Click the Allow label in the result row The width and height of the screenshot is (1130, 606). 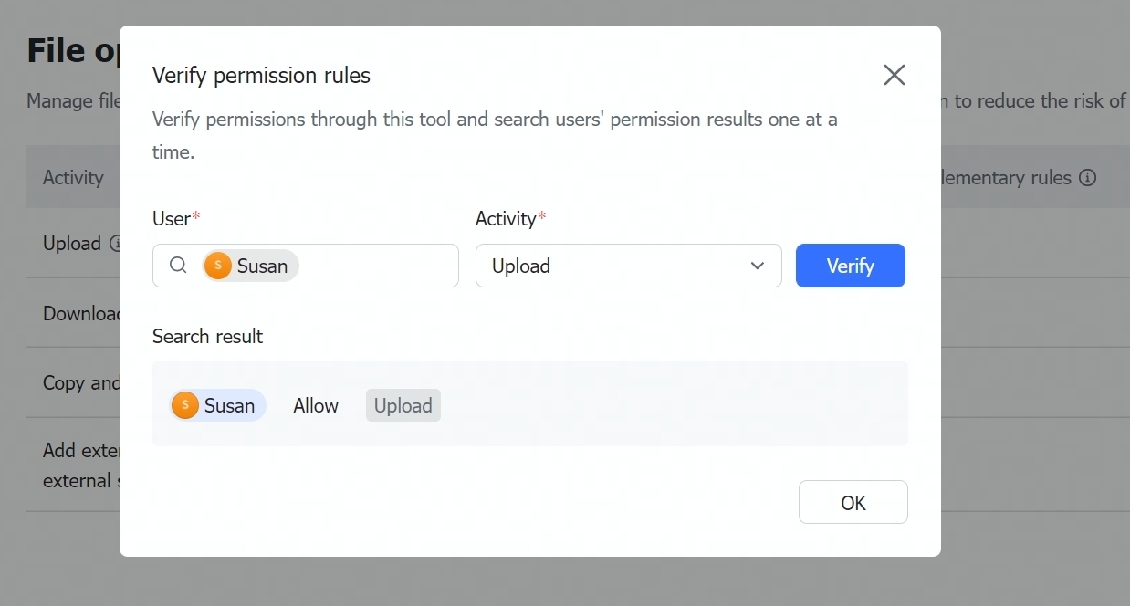[315, 404]
